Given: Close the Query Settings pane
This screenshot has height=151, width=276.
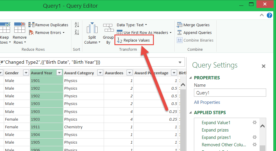Looking at the screenshot, I should tap(263, 66).
